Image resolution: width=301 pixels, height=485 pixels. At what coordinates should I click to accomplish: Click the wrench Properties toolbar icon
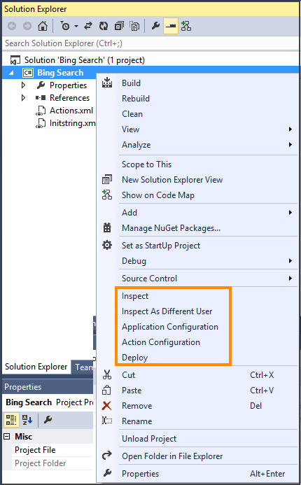[155, 26]
